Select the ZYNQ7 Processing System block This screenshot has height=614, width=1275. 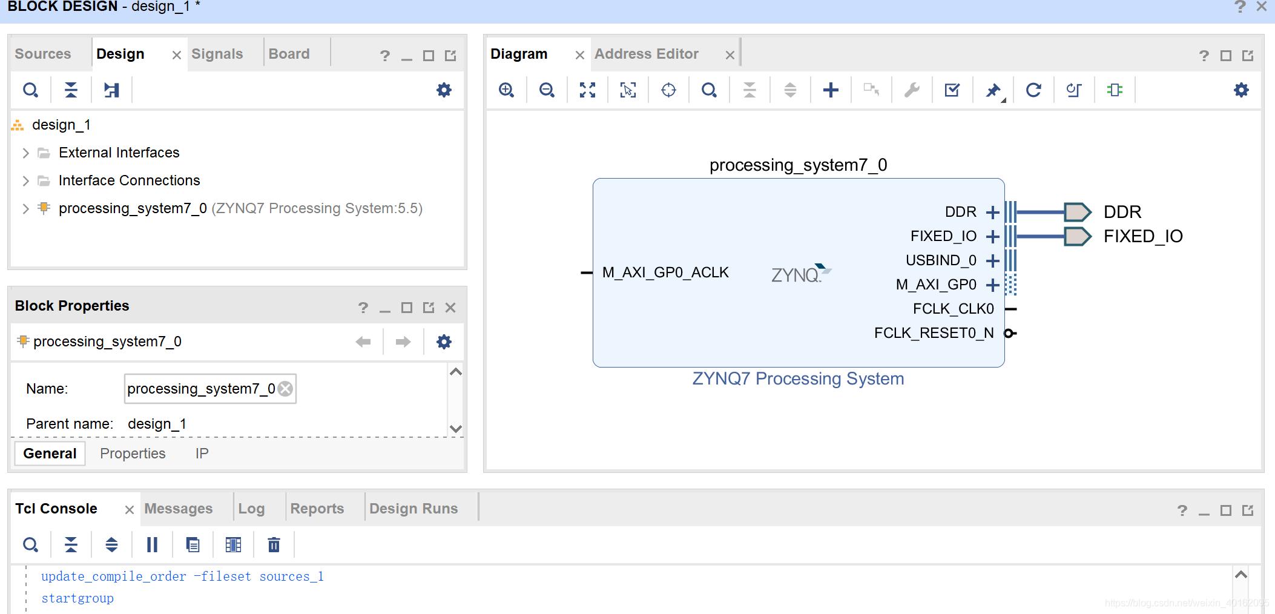799,272
